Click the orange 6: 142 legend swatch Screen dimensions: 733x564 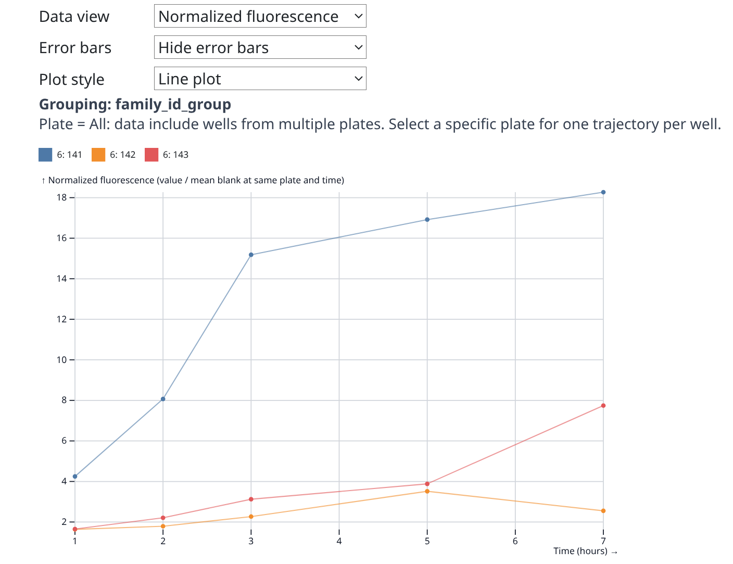[98, 155]
